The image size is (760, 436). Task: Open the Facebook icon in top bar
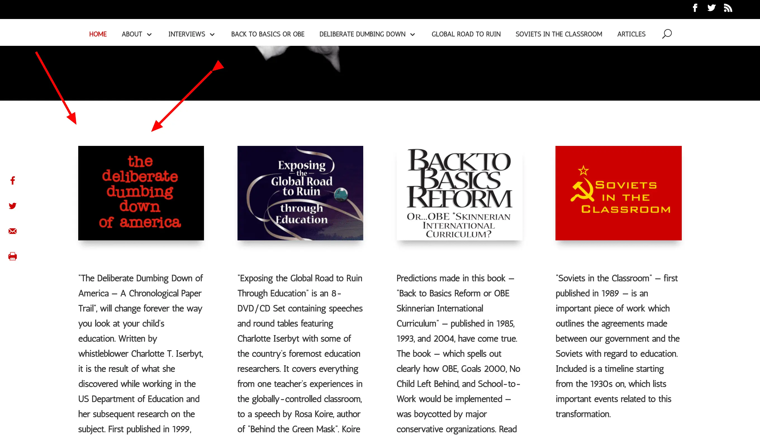tap(695, 8)
